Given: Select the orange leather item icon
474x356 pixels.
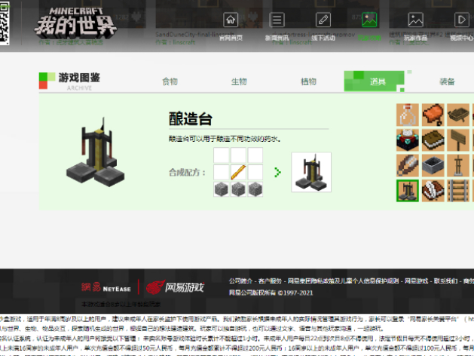Looking at the screenshot, I should pyautogui.click(x=433, y=115).
